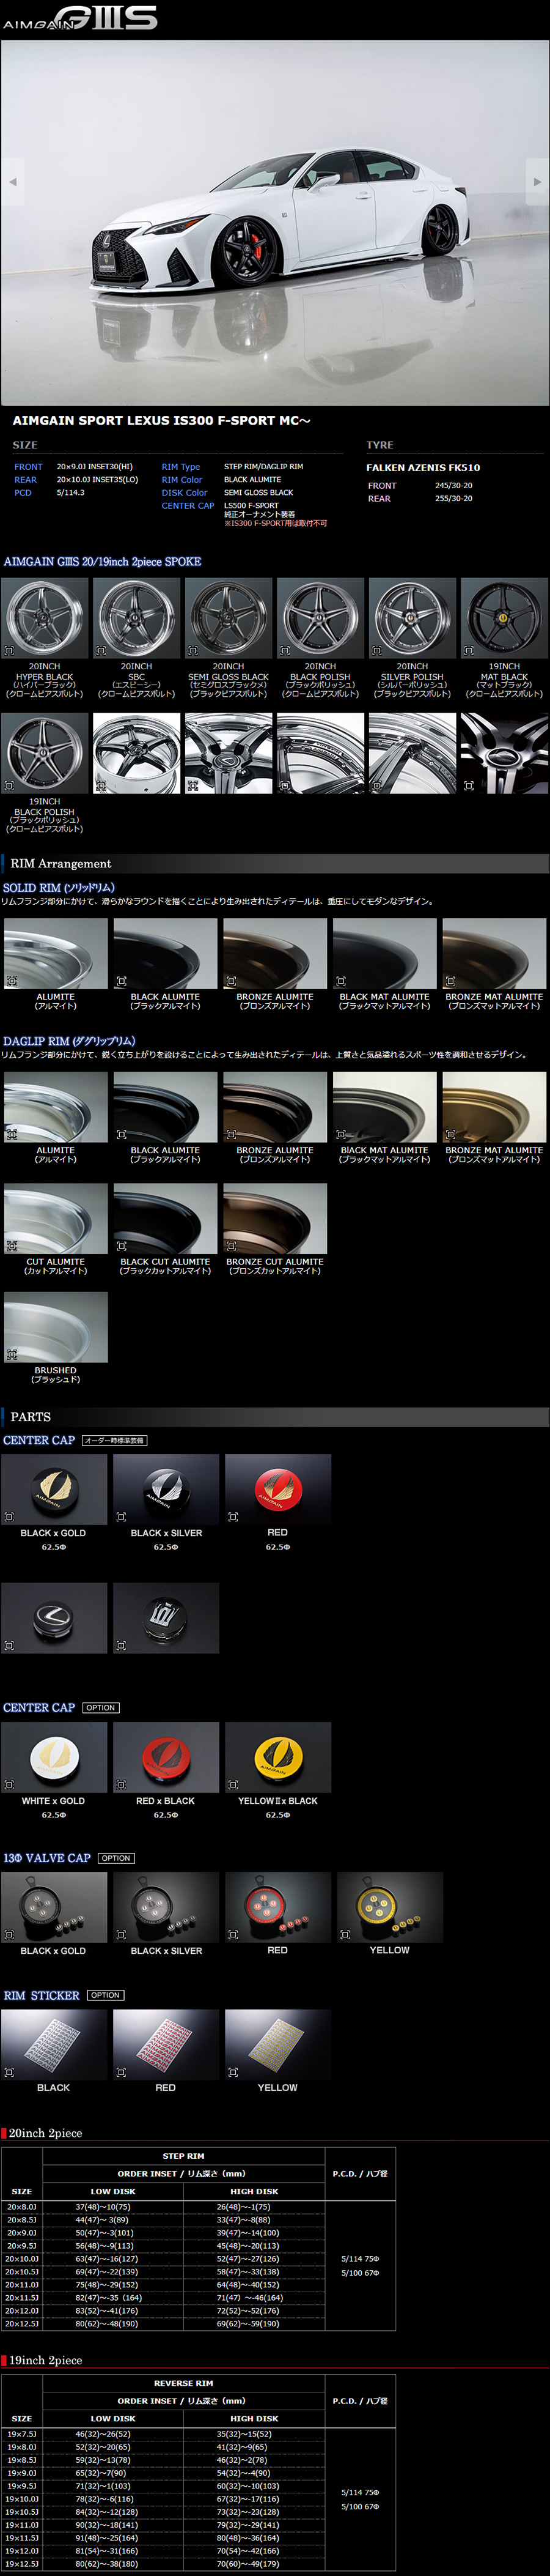Show the previous slide in the car photo carousel

click(x=12, y=181)
